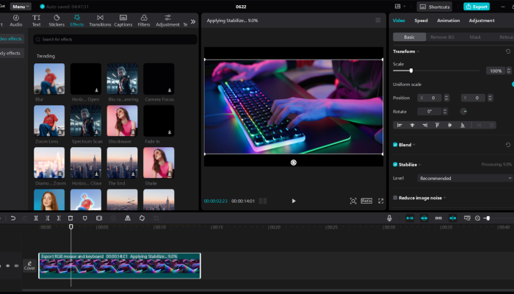Open the Filters panel
Viewport: 514px width, 294px height.
click(144, 20)
